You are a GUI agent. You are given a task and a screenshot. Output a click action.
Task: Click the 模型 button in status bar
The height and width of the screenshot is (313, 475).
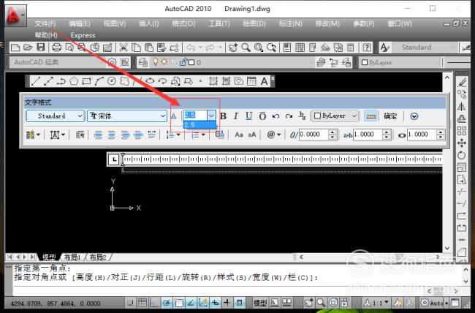pyautogui.click(x=260, y=302)
